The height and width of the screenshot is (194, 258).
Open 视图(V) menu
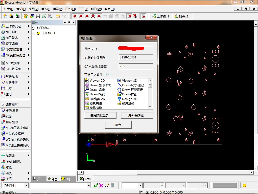click(33, 9)
